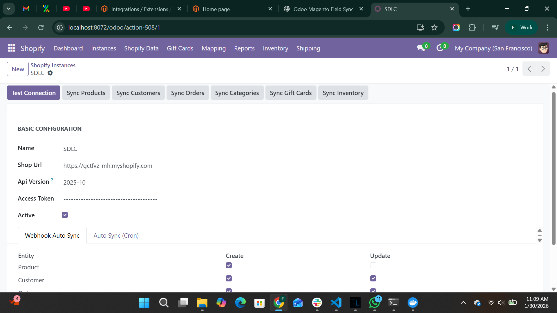The height and width of the screenshot is (313, 557).
Task: Enable Update checkbox for Product entity
Action: click(373, 265)
